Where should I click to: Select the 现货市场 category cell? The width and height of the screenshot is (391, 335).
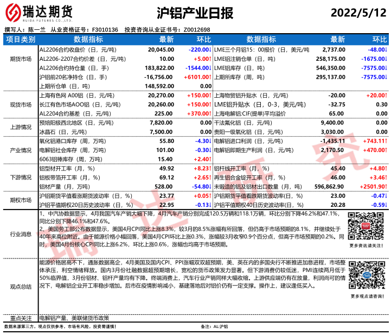(20, 103)
